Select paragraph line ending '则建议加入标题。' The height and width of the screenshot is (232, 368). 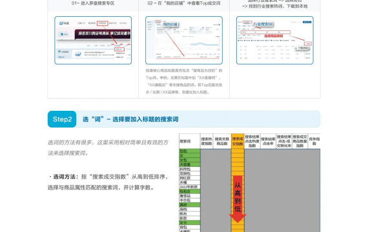point(178,92)
